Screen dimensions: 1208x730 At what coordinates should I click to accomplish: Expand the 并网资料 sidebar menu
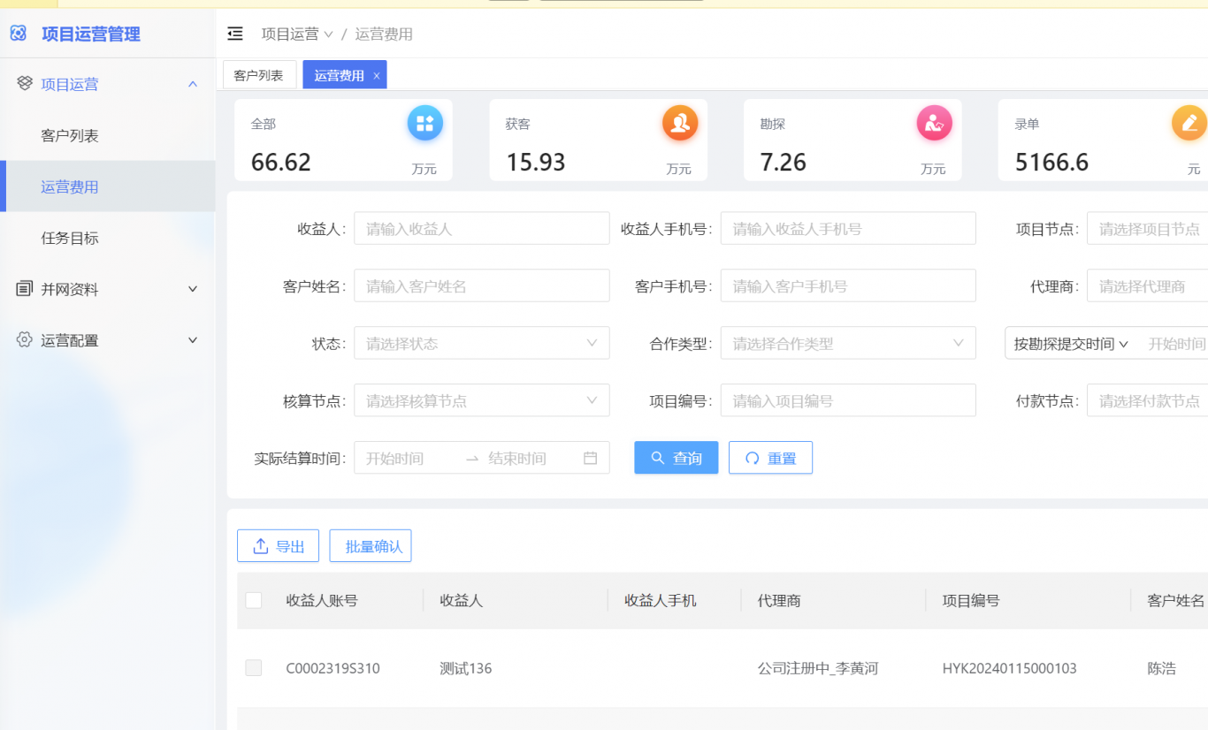click(193, 289)
